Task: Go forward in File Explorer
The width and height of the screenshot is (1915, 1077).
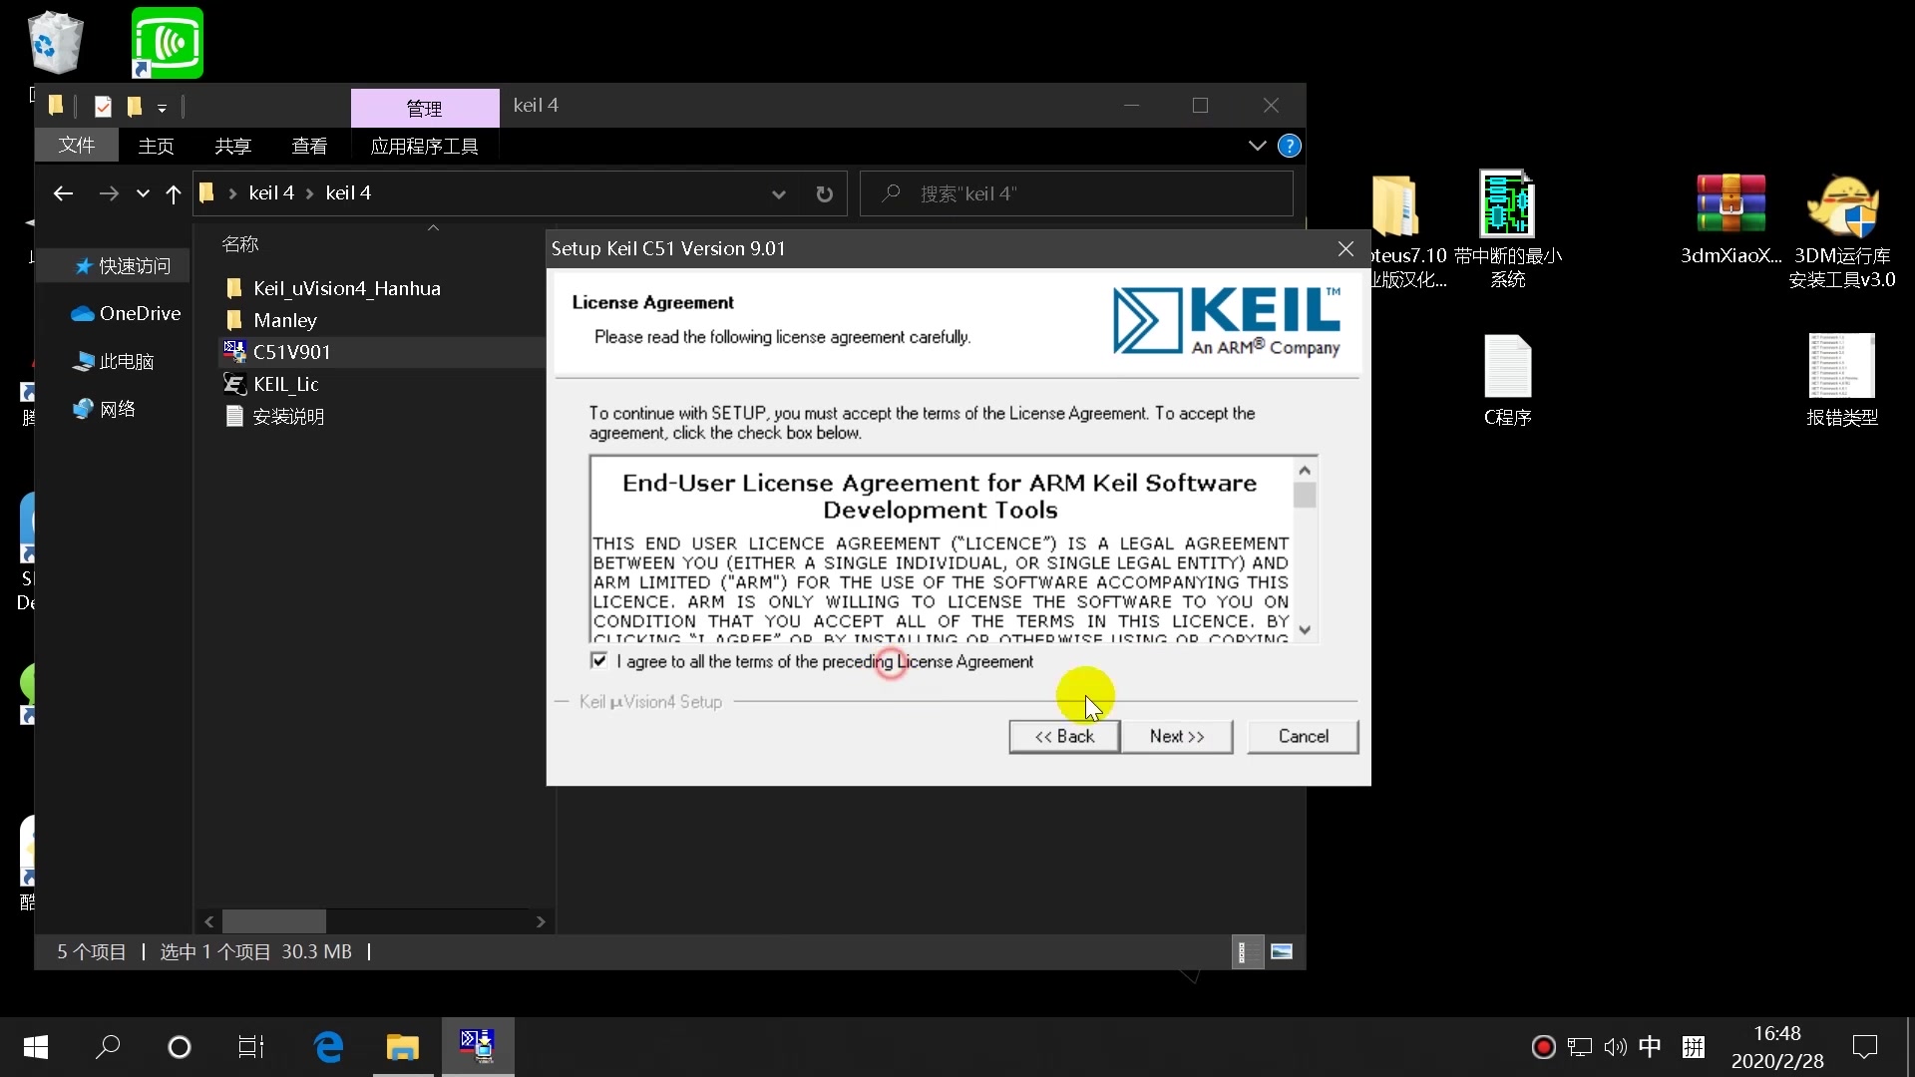Action: click(x=109, y=193)
